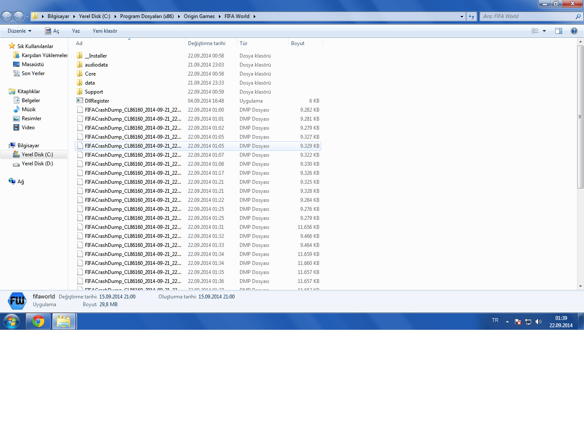
Task: Click the DllRegister application icon
Action: (x=80, y=101)
